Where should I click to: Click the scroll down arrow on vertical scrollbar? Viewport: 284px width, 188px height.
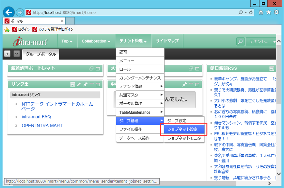[279, 174]
